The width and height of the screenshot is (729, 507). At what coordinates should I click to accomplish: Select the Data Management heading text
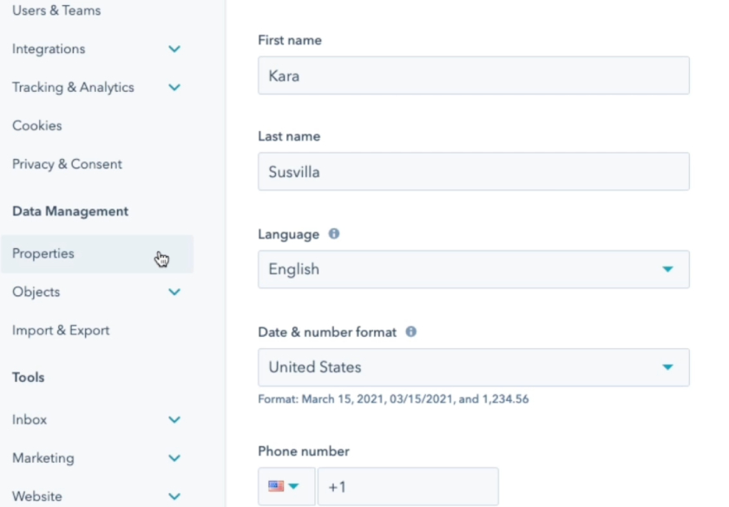pos(70,211)
